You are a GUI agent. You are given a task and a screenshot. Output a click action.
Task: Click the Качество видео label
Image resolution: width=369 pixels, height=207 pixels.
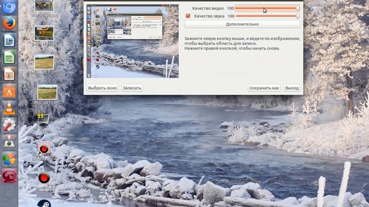(x=208, y=8)
